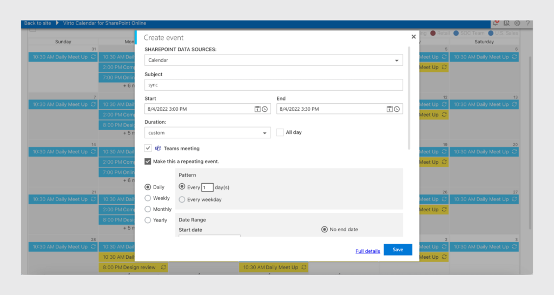This screenshot has height=295, width=554.
Task: Open the notifications bell in top bar
Action: tap(496, 23)
